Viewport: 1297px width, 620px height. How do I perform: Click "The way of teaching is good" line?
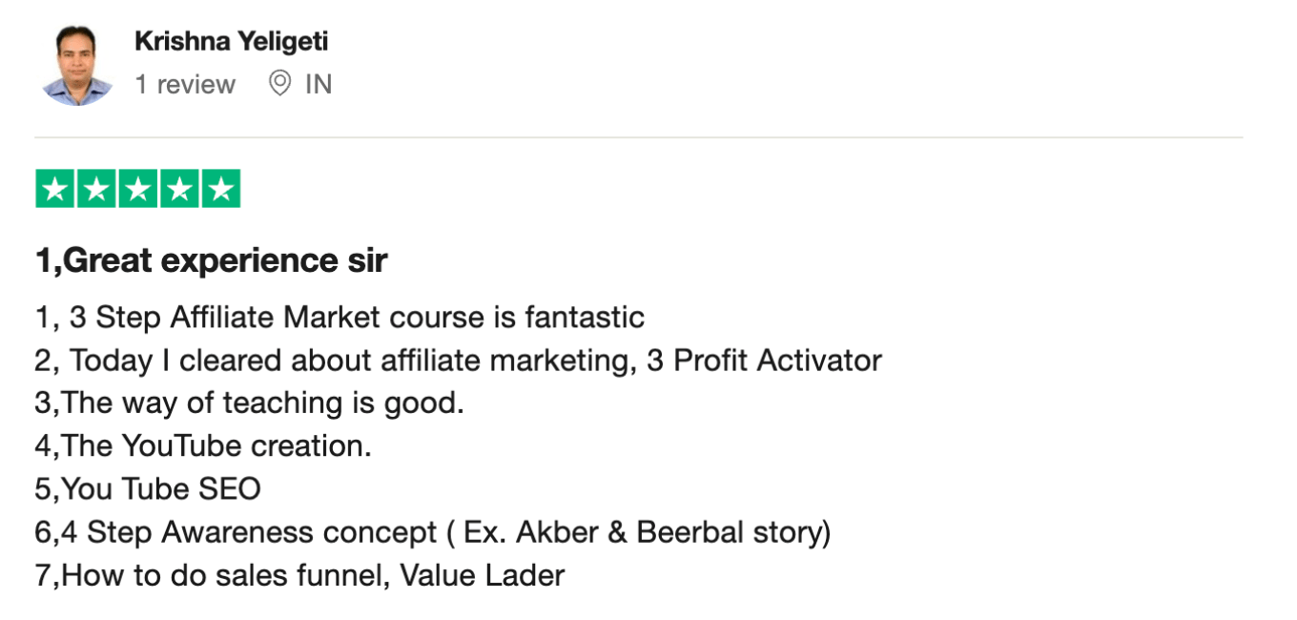click(249, 403)
